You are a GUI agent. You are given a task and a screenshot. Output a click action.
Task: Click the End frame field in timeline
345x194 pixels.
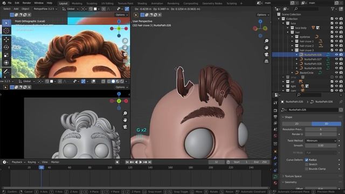(x=260, y=162)
